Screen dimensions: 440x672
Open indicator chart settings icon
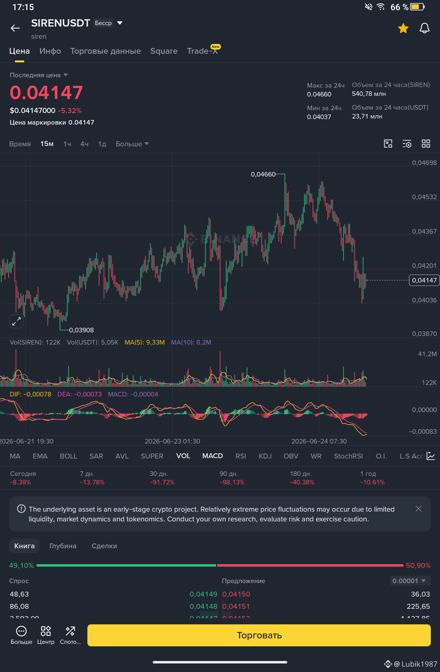[x=431, y=456]
